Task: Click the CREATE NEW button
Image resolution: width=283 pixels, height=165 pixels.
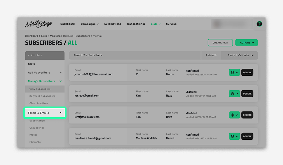Action: click(x=220, y=43)
